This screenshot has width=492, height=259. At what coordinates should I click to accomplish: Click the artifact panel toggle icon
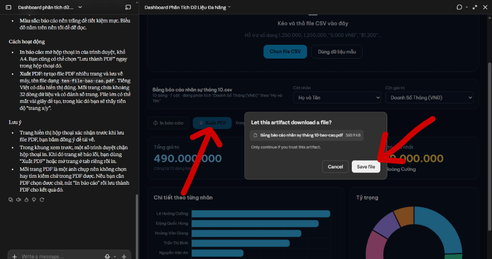(128, 7)
